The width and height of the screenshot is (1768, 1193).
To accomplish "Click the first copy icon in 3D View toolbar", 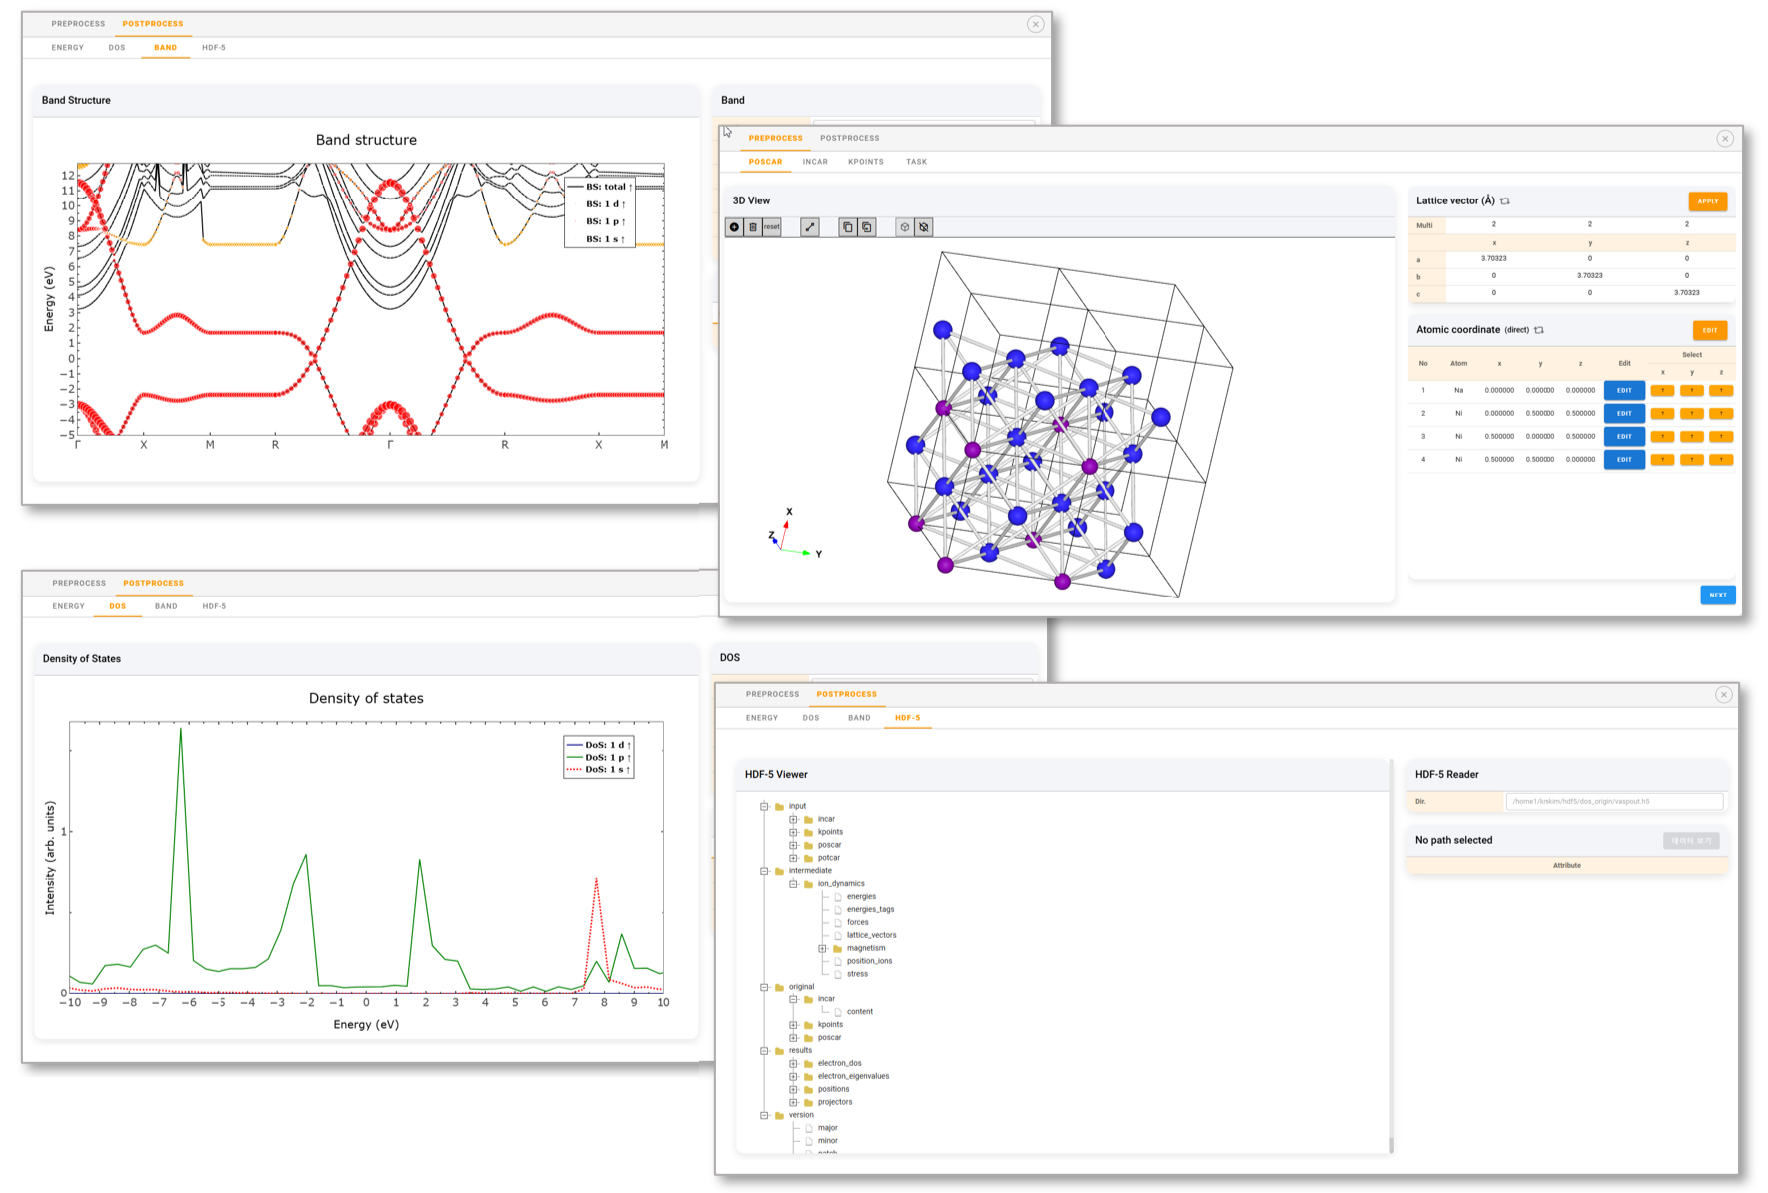I will click(847, 227).
